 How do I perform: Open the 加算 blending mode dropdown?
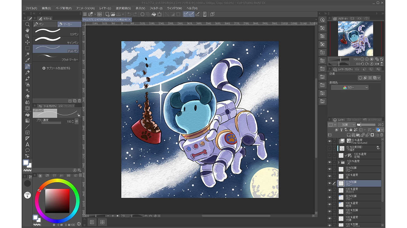pos(347,125)
